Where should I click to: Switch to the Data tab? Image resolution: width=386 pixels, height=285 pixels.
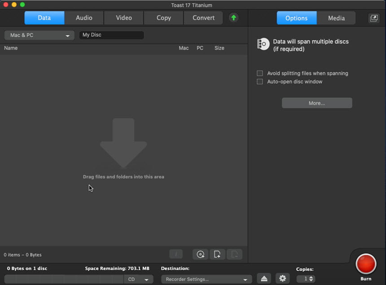(44, 18)
